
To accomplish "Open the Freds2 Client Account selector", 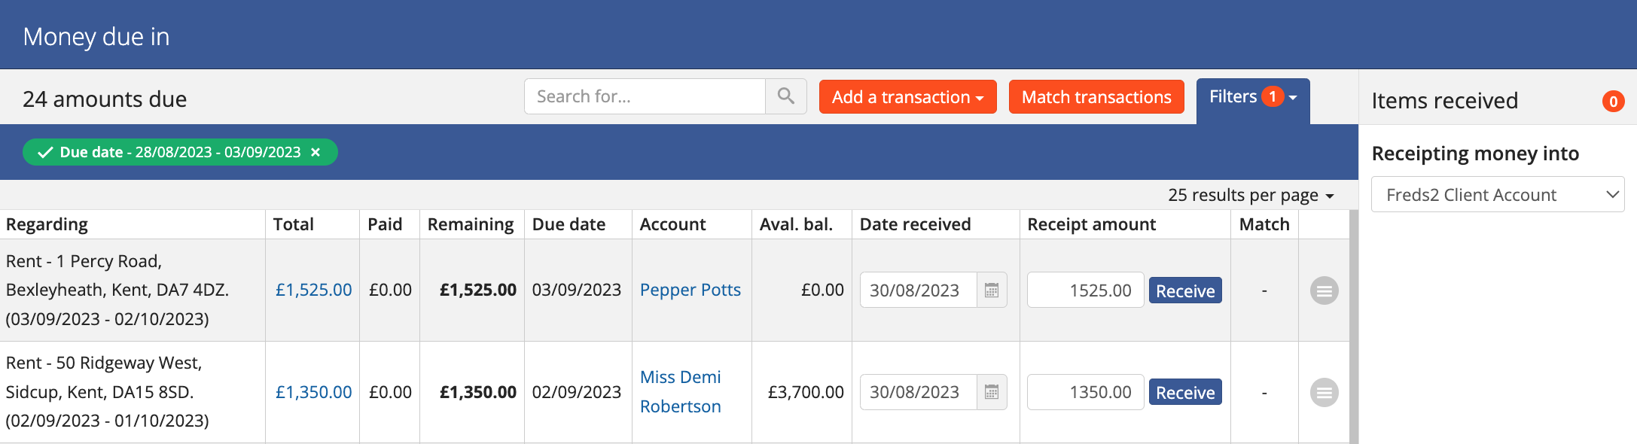I will (x=1497, y=195).
